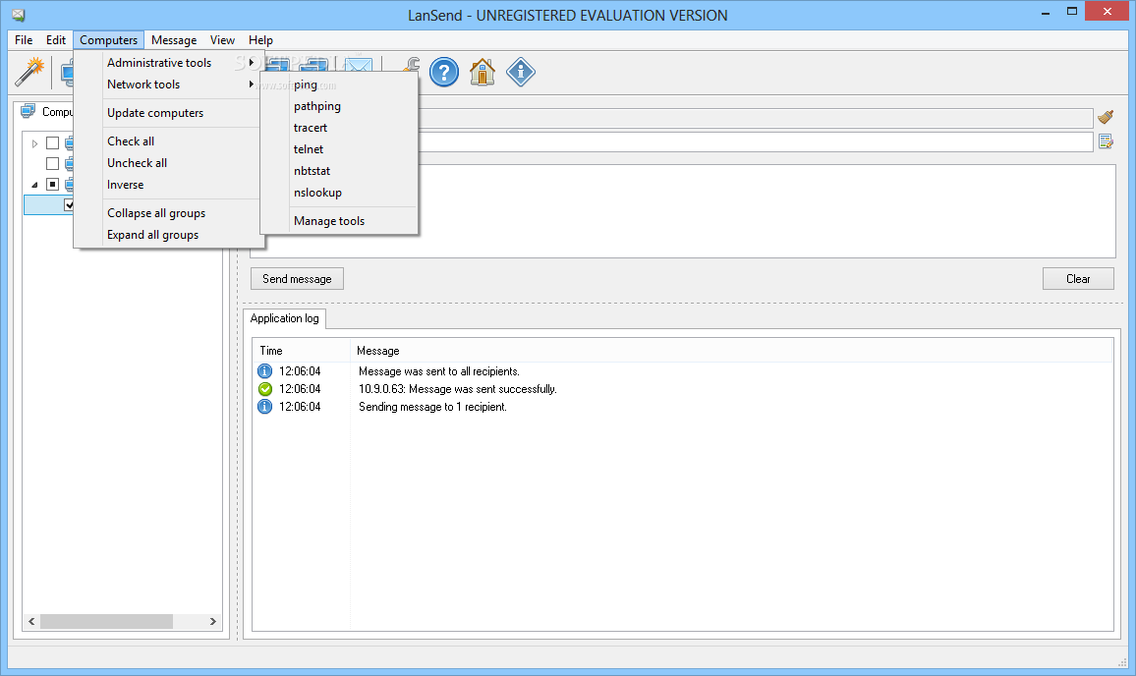Tick the unchecked box on second tree row
Image resolution: width=1136 pixels, height=676 pixels.
coord(52,163)
